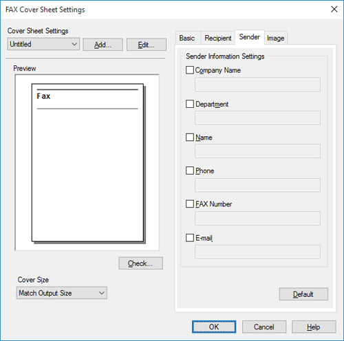
Task: Close the FAX Cover Sheet Settings dialog
Action: 334,9
